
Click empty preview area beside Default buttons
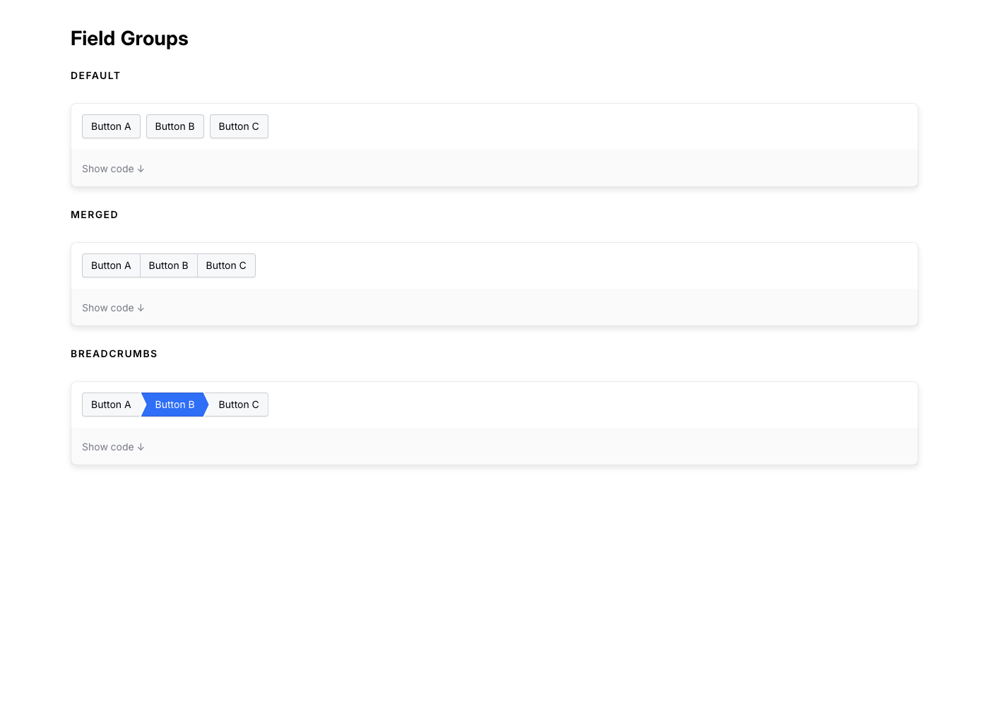(x=565, y=126)
